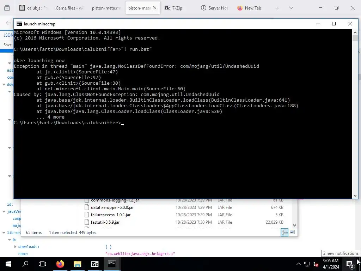Select the JSON viewer tab
The image size is (361, 271).
pos(8,35)
